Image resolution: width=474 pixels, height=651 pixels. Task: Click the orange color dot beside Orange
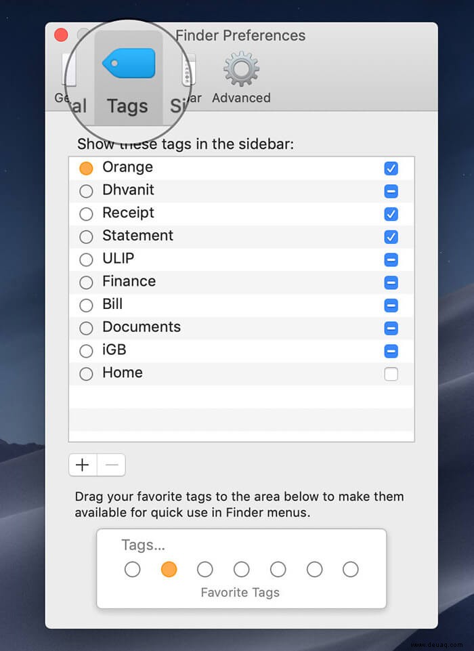click(86, 168)
